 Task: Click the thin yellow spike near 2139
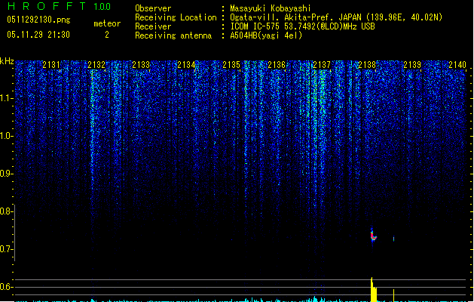[393, 295]
